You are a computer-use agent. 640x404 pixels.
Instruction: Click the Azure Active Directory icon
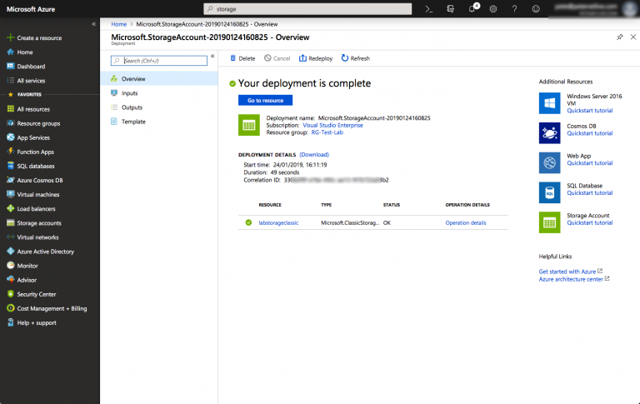pos(11,252)
